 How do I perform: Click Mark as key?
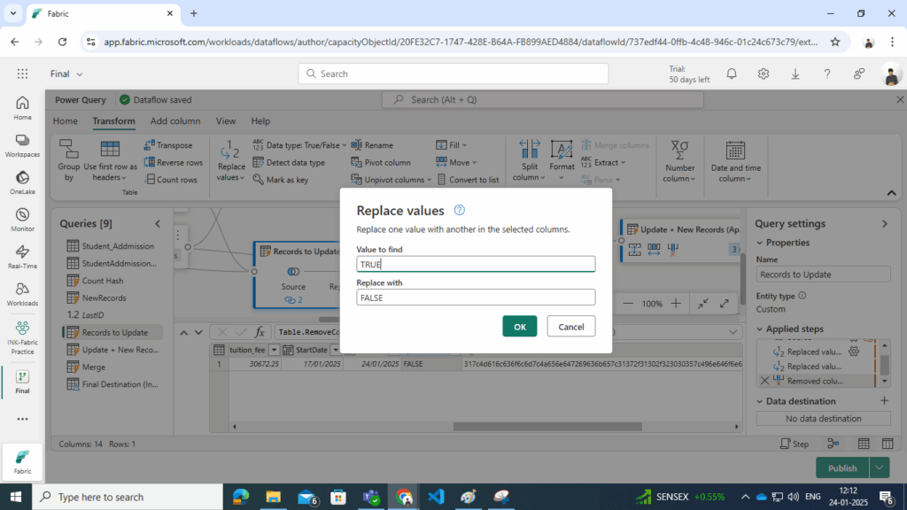281,180
